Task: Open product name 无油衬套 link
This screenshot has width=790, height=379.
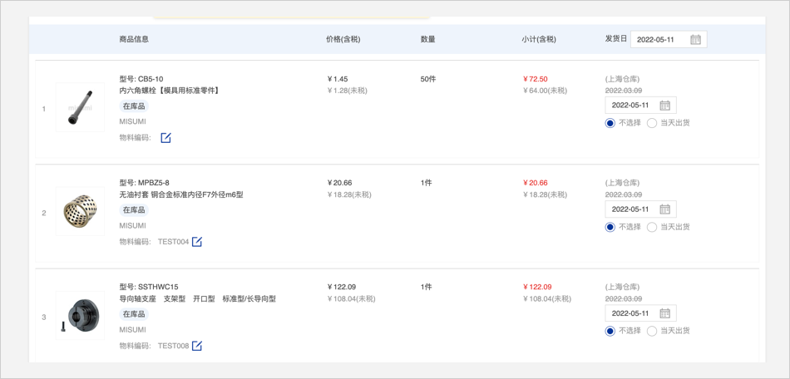Action: click(x=181, y=194)
